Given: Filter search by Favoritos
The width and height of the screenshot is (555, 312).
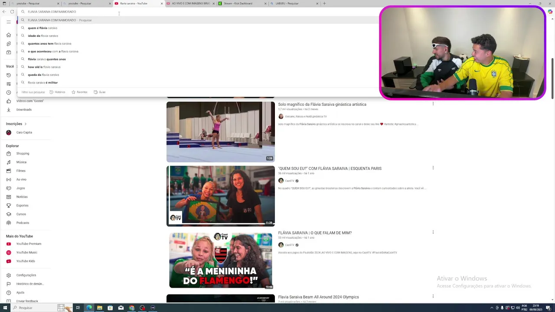Looking at the screenshot, I should point(79,92).
